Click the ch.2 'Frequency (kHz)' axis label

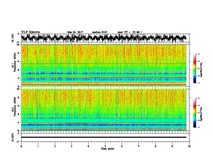[15, 107]
